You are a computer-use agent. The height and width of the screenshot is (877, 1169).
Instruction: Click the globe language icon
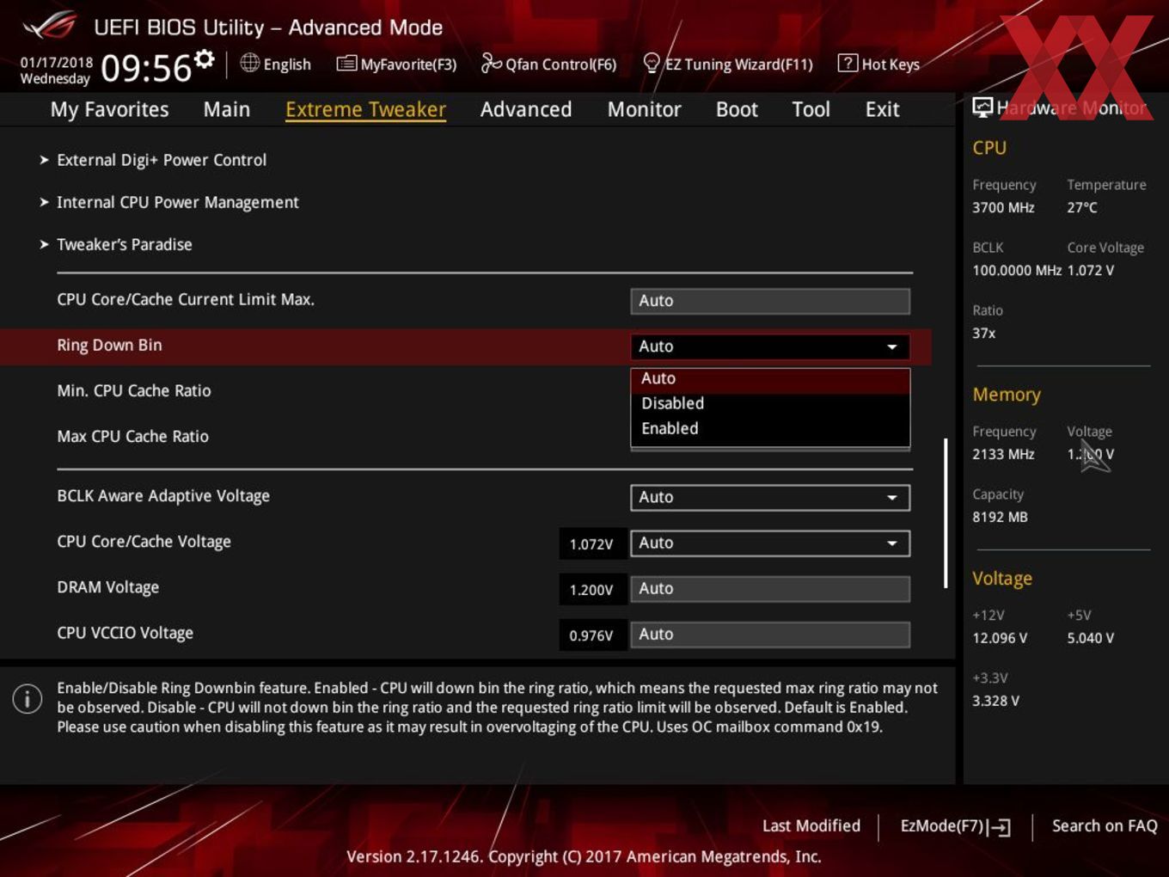coord(249,63)
